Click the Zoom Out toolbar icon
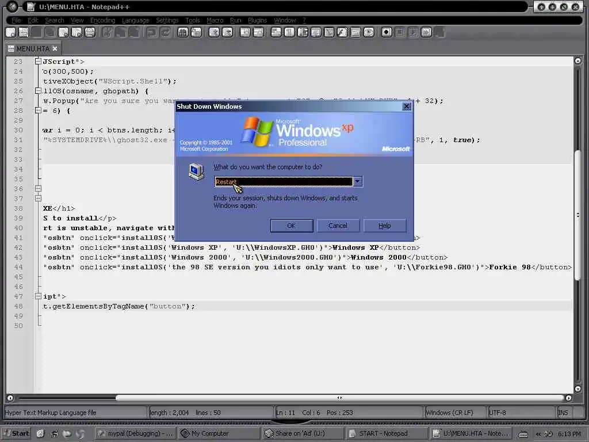 coord(227,32)
